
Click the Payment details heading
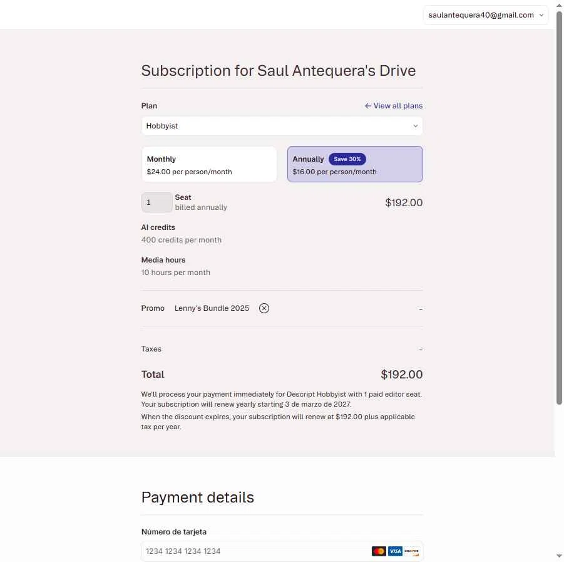click(198, 497)
